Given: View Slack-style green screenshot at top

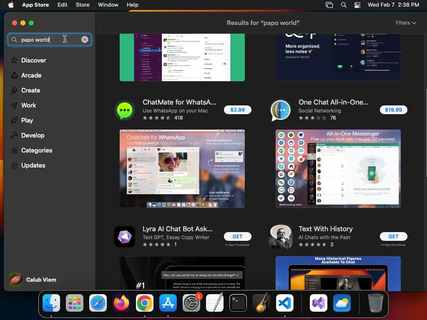Looking at the screenshot, I should pyautogui.click(x=182, y=57).
